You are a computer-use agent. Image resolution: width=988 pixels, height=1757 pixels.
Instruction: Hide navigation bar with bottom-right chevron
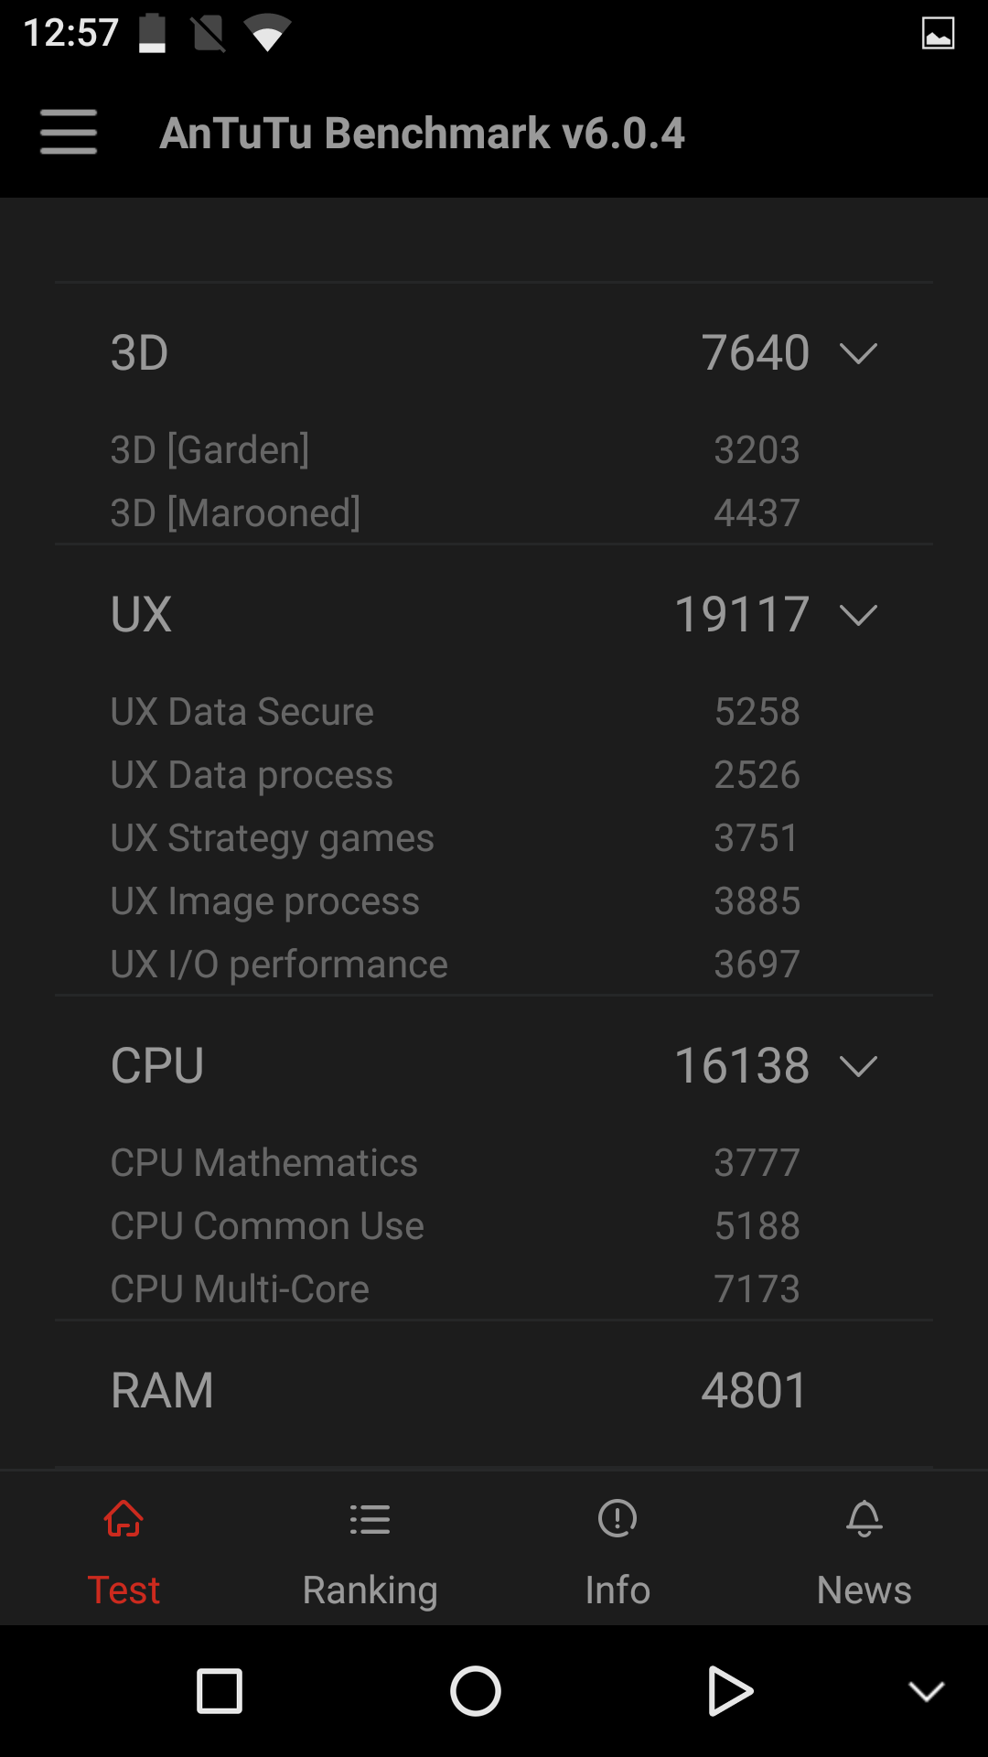pos(926,1691)
